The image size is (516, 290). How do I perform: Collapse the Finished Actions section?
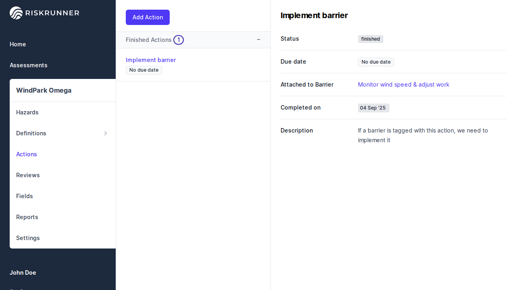(x=258, y=39)
